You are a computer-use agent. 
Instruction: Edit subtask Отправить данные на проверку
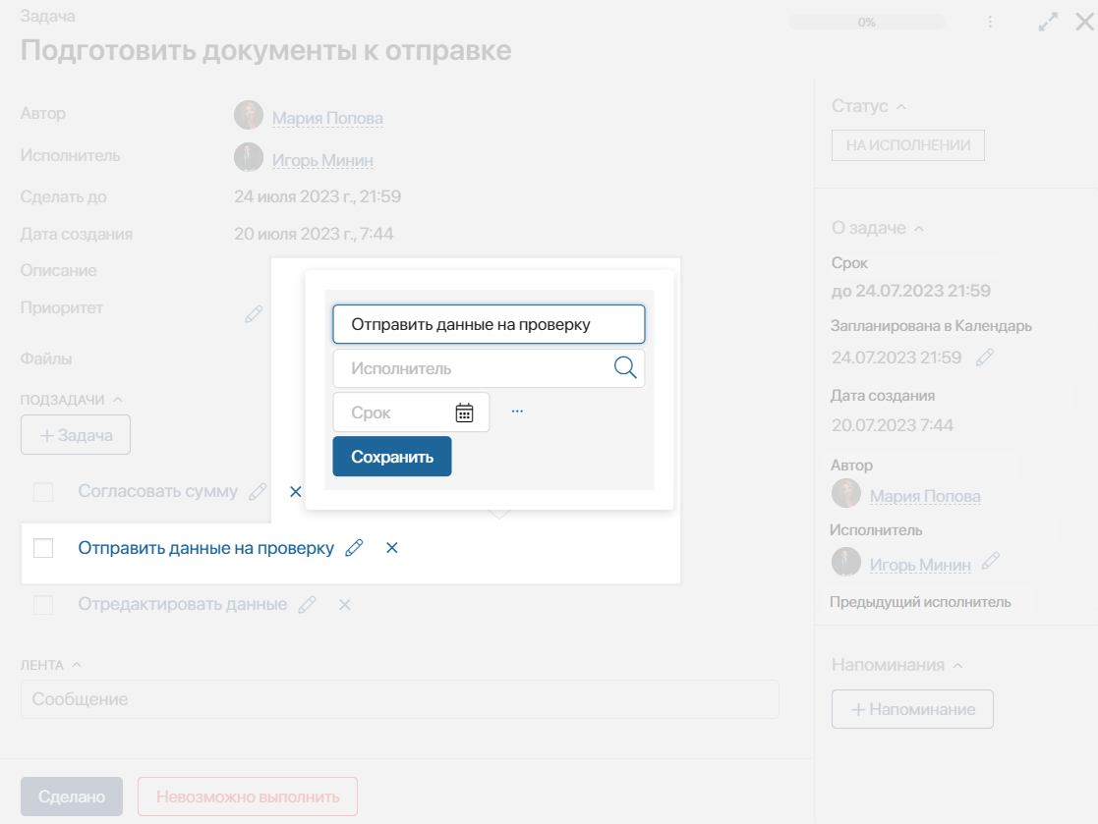354,548
